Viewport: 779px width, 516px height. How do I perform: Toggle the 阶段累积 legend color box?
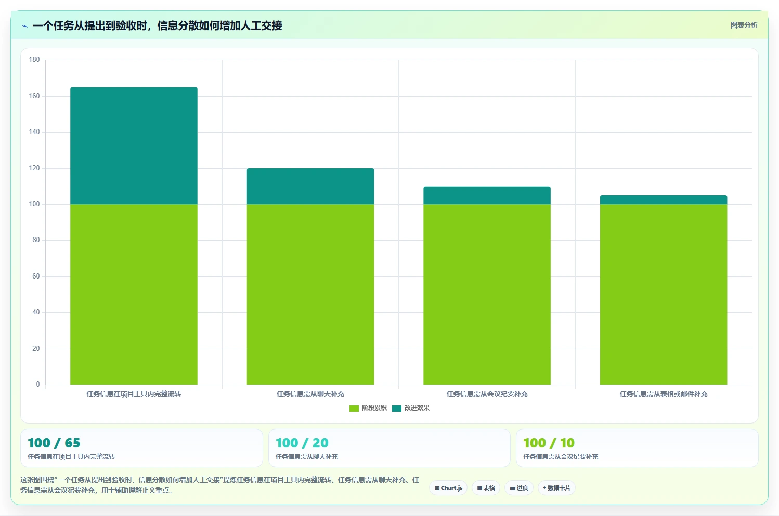pyautogui.click(x=354, y=408)
